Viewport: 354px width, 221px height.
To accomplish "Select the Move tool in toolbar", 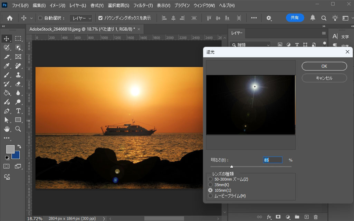I will [7, 39].
